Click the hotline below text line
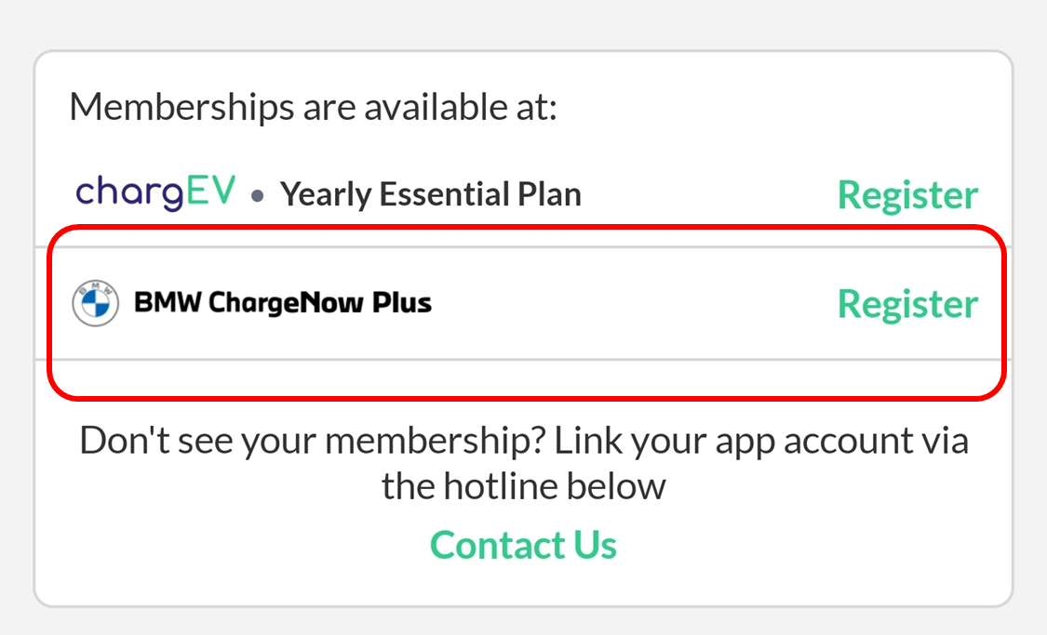 pyautogui.click(x=523, y=485)
